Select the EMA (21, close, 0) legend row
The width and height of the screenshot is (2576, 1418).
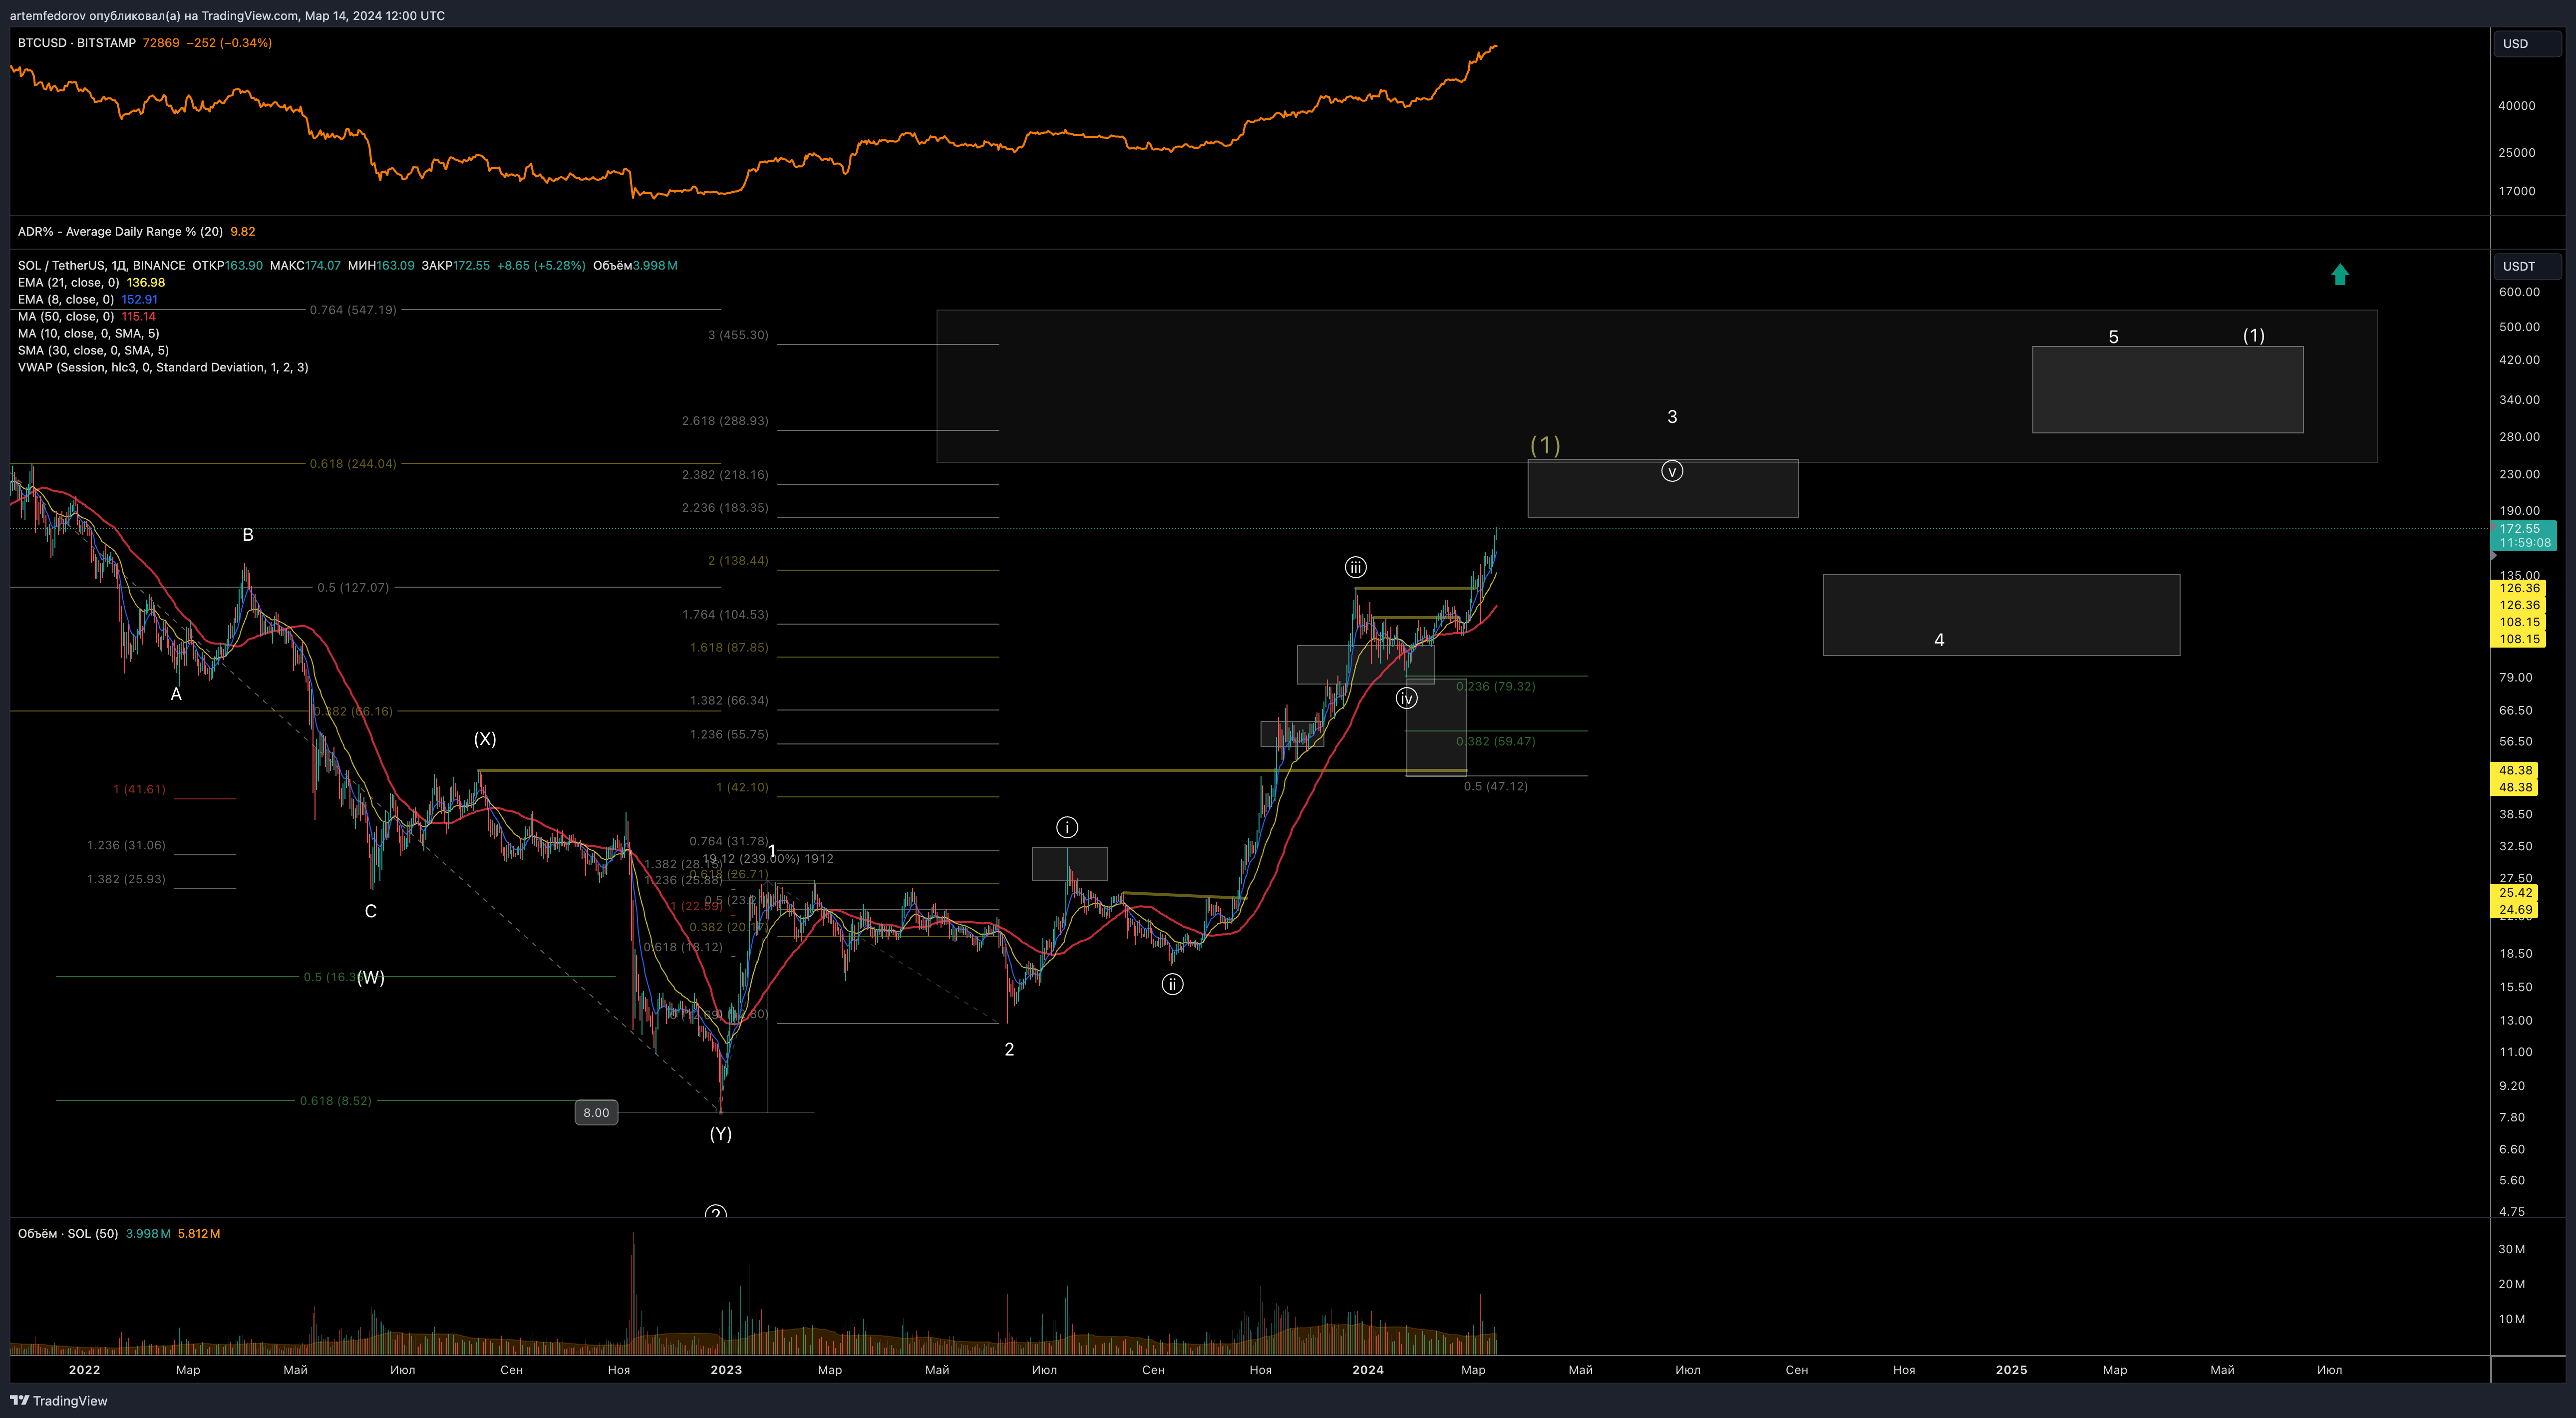[91, 282]
